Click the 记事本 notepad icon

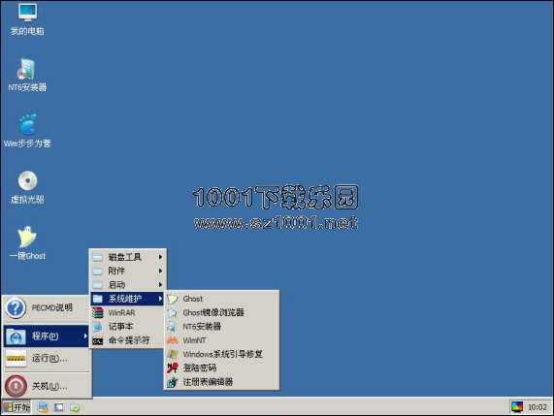[98, 326]
